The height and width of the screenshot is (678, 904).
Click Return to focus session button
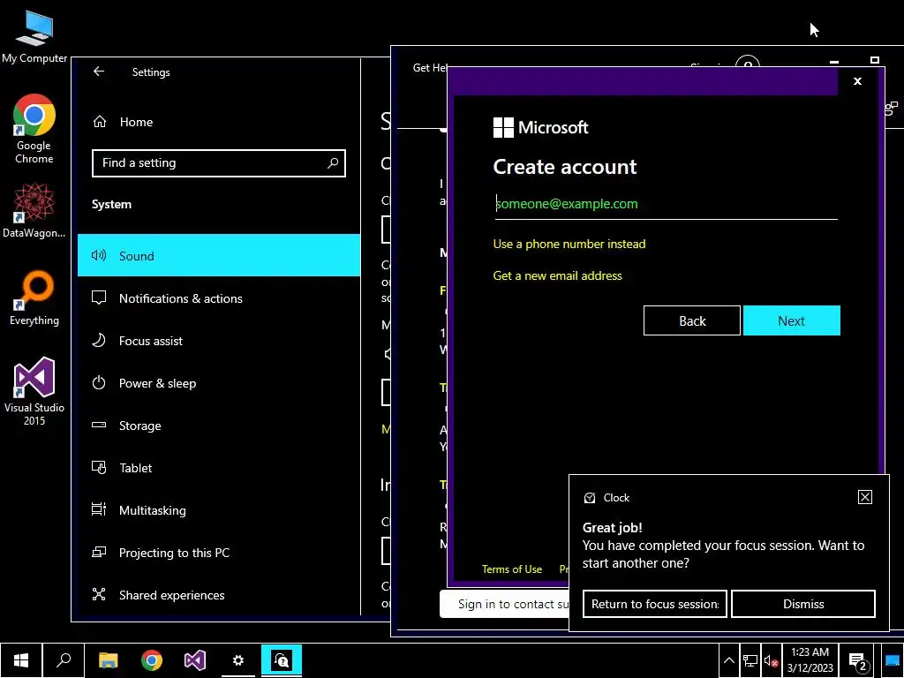654,604
